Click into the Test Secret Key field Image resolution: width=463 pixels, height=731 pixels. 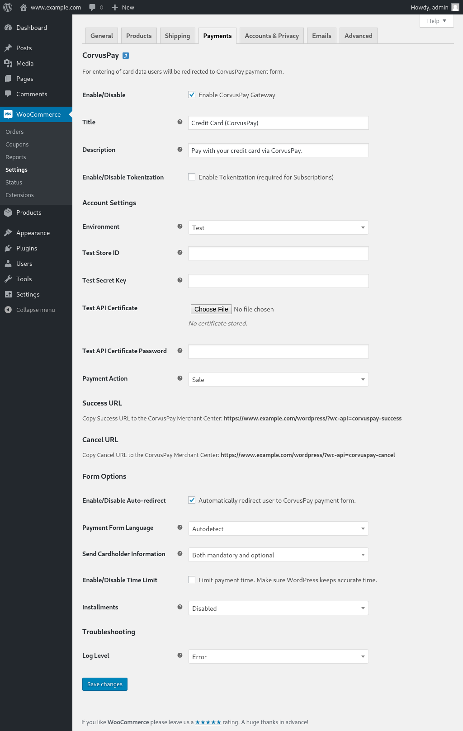click(x=278, y=281)
